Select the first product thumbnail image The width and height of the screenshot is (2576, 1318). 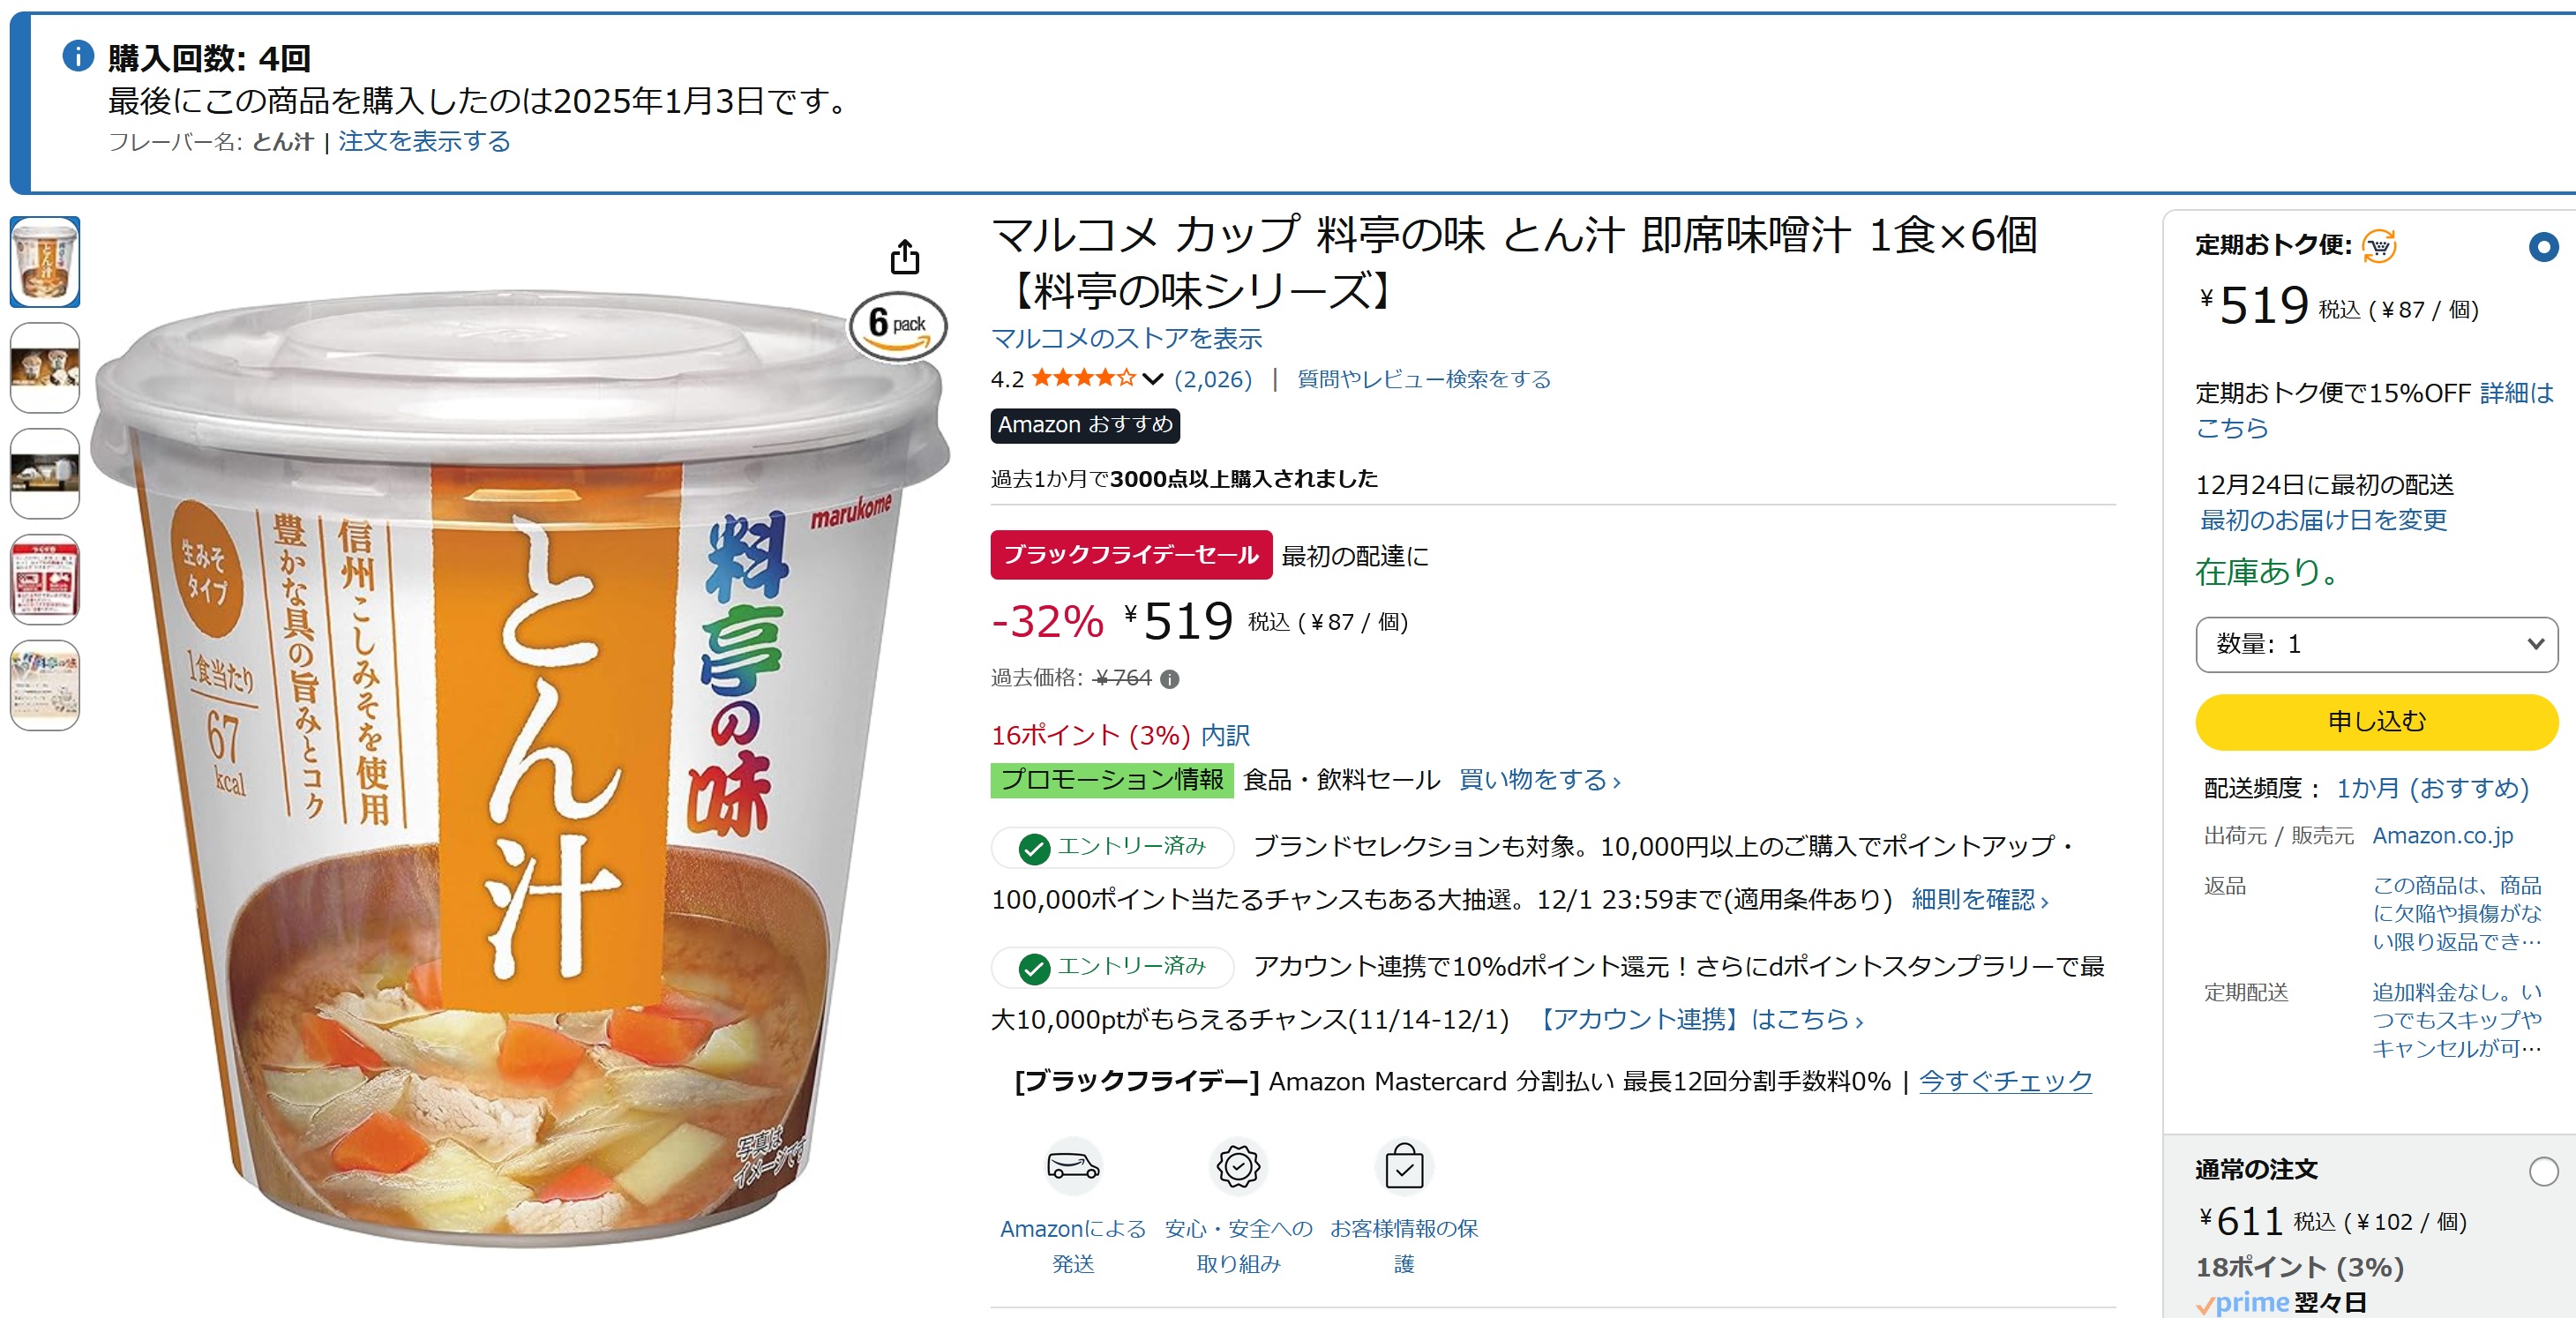point(45,262)
